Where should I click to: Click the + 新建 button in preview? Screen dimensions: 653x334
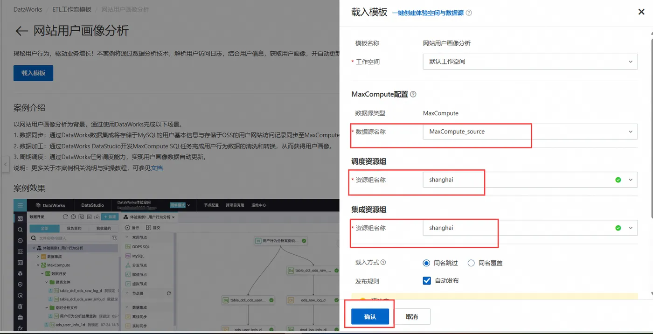point(111,217)
